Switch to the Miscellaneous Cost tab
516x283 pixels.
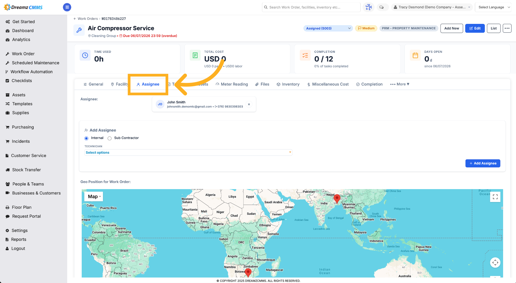click(328, 84)
